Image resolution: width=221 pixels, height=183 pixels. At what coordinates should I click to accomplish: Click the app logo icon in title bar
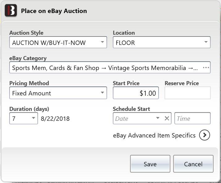11,10
